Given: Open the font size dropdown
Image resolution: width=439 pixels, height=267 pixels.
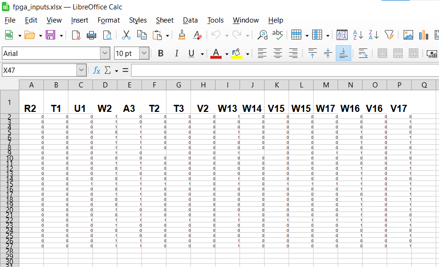Looking at the screenshot, I should [x=144, y=53].
